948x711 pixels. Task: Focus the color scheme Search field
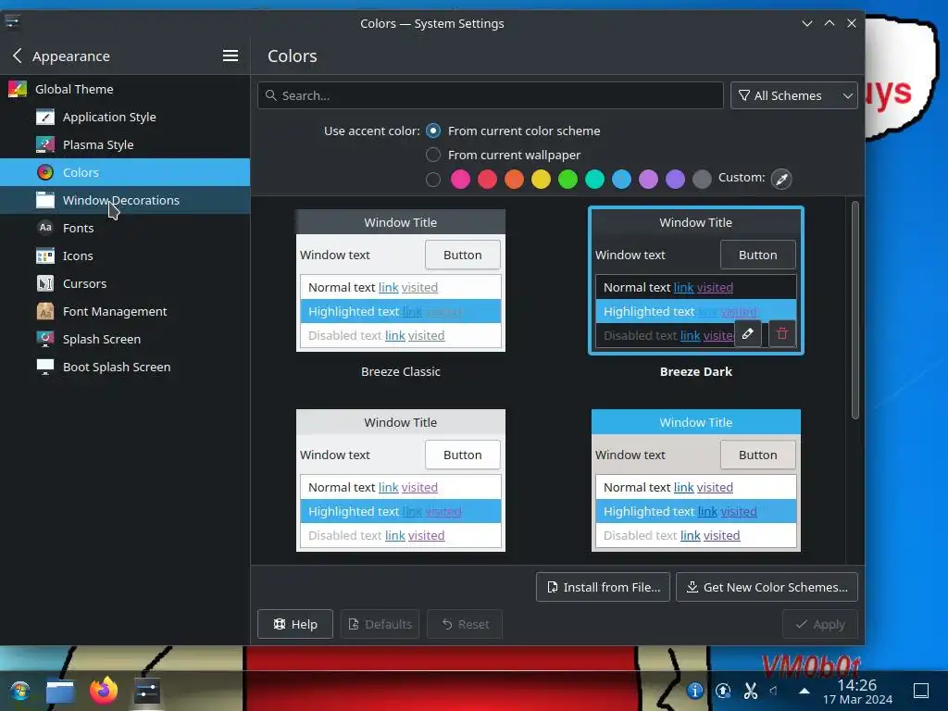pos(491,95)
